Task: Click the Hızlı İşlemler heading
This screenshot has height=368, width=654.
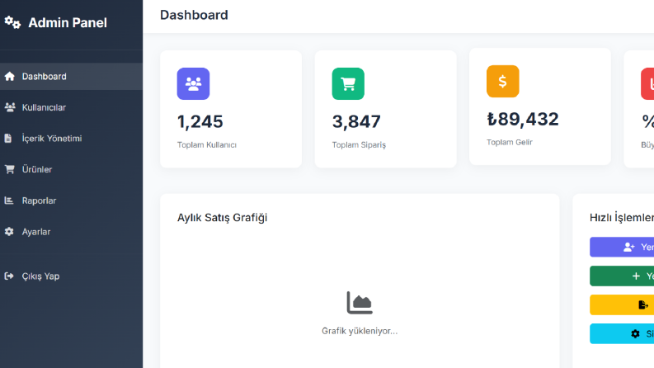Action: pyautogui.click(x=622, y=217)
